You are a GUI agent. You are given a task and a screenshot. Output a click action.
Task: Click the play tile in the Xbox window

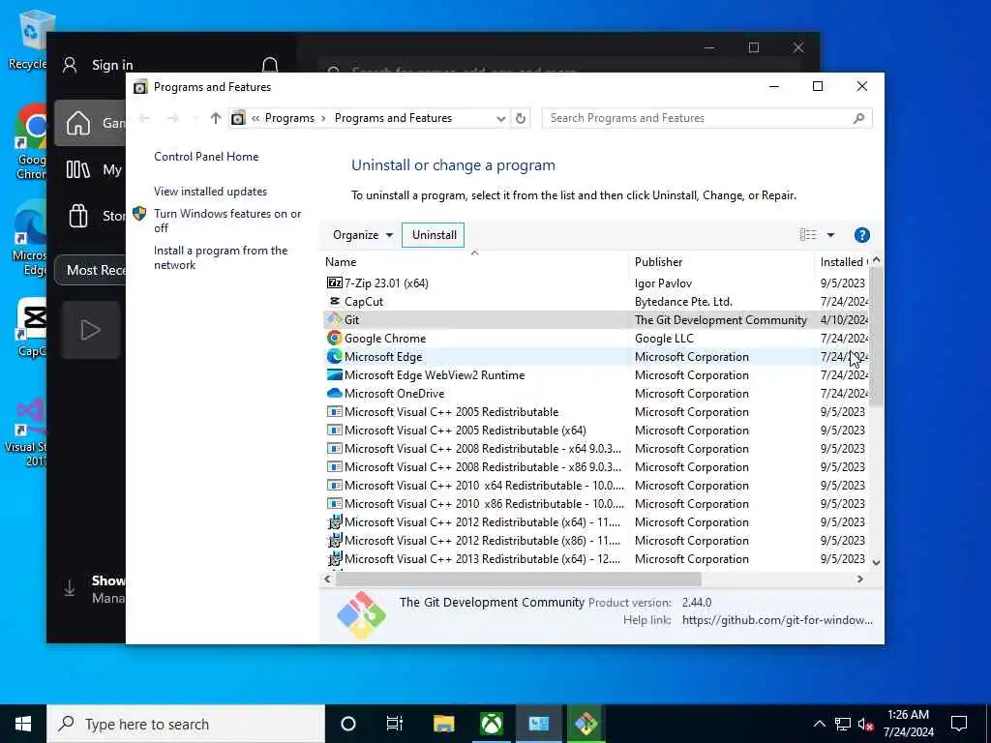(x=90, y=330)
